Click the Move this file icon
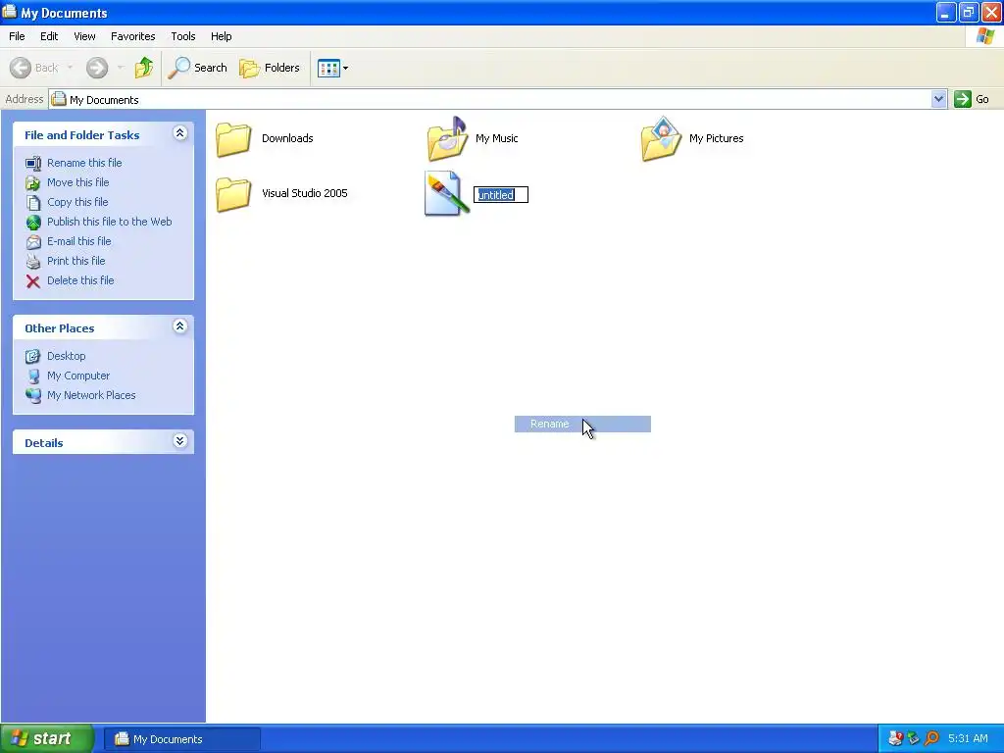1004x753 pixels. (33, 183)
